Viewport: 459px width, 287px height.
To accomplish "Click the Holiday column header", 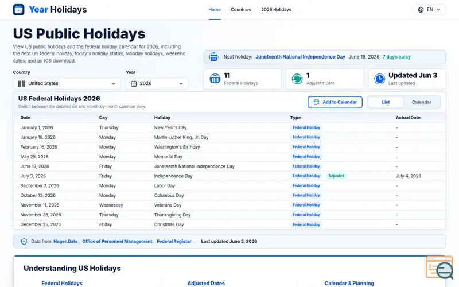I will [x=162, y=118].
